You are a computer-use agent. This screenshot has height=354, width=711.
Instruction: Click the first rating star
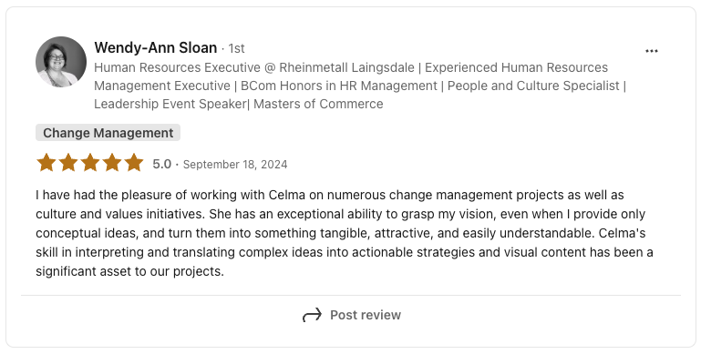[x=46, y=163]
